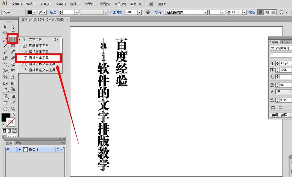This screenshot has width=292, height=177.
Task: Select the Selection (black arrow) tool
Action: pos(5,27)
